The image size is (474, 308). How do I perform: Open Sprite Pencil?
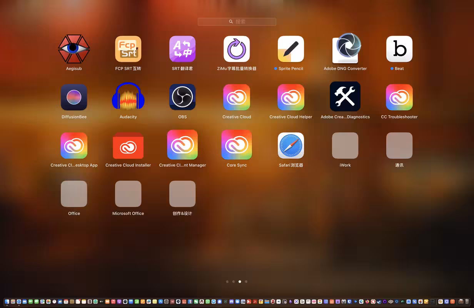coord(291,49)
